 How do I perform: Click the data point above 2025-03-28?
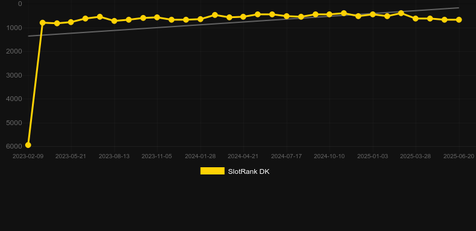click(416, 19)
